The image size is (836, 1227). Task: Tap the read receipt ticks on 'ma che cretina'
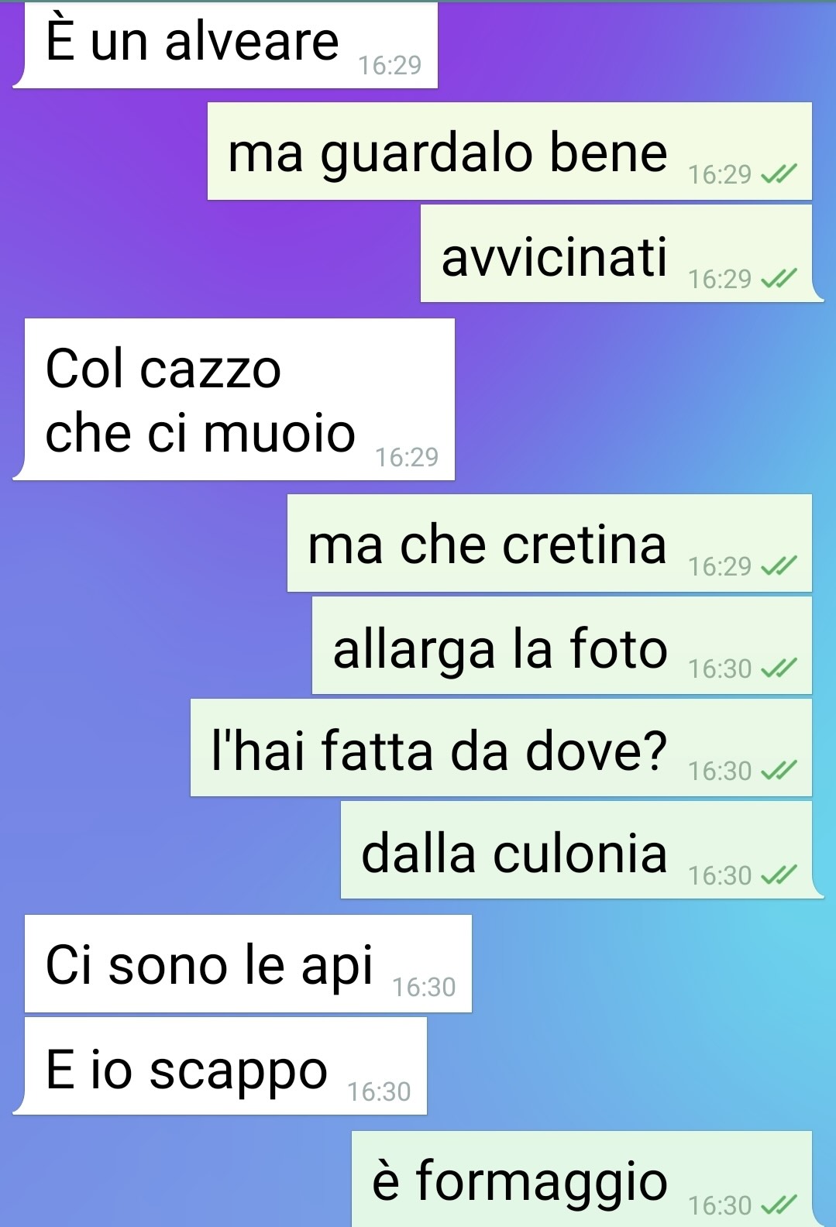click(779, 567)
